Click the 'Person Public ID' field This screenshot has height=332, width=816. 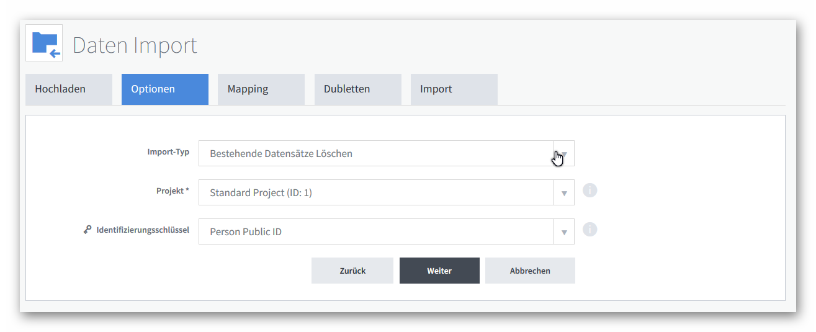coord(387,231)
